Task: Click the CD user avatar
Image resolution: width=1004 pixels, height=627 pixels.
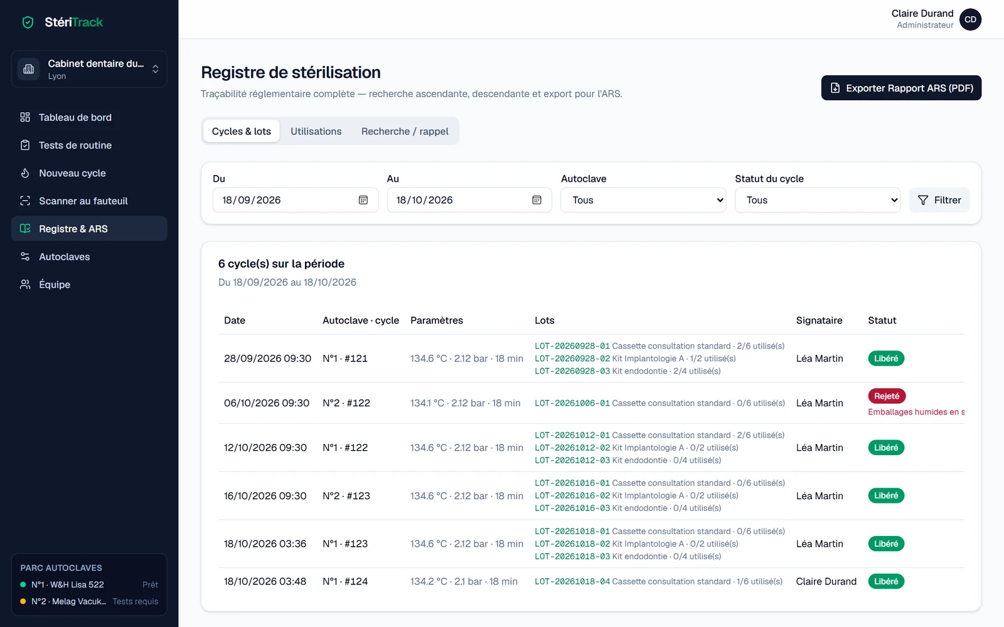Action: (x=970, y=19)
